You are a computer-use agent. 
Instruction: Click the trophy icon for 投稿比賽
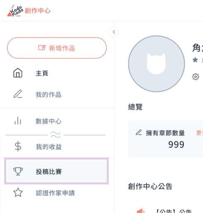pyautogui.click(x=18, y=171)
